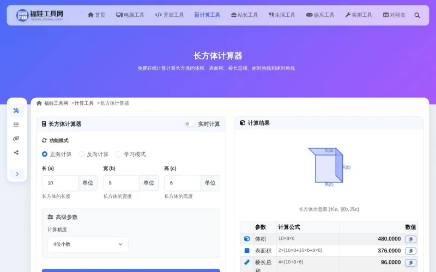Click the square icon beside 表面积
This screenshot has width=436, height=272.
point(247,250)
